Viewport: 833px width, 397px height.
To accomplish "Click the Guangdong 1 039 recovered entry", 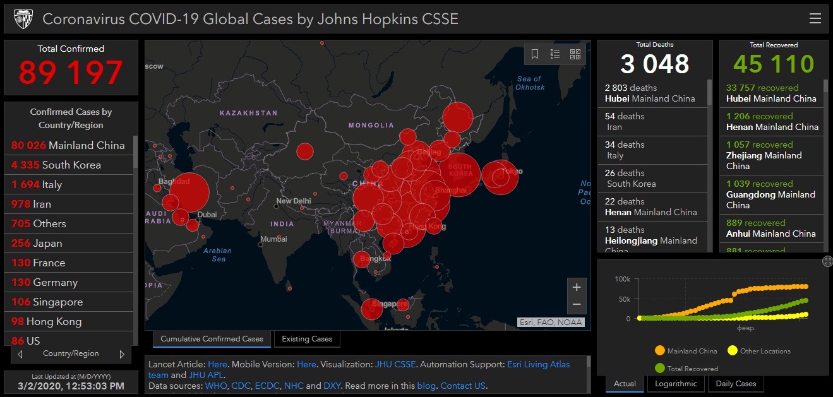I will pos(771,195).
